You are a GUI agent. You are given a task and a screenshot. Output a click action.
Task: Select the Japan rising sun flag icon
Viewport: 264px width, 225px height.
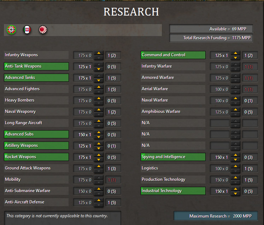click(43, 30)
